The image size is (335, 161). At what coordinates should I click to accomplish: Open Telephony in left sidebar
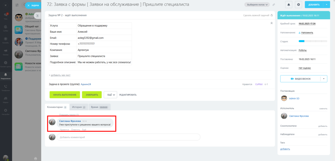coord(6,88)
